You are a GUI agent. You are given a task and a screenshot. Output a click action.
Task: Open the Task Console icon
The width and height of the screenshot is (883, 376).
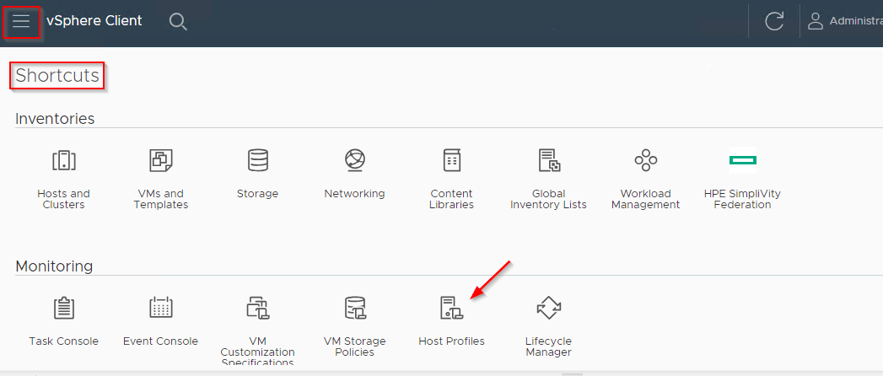pyautogui.click(x=63, y=308)
